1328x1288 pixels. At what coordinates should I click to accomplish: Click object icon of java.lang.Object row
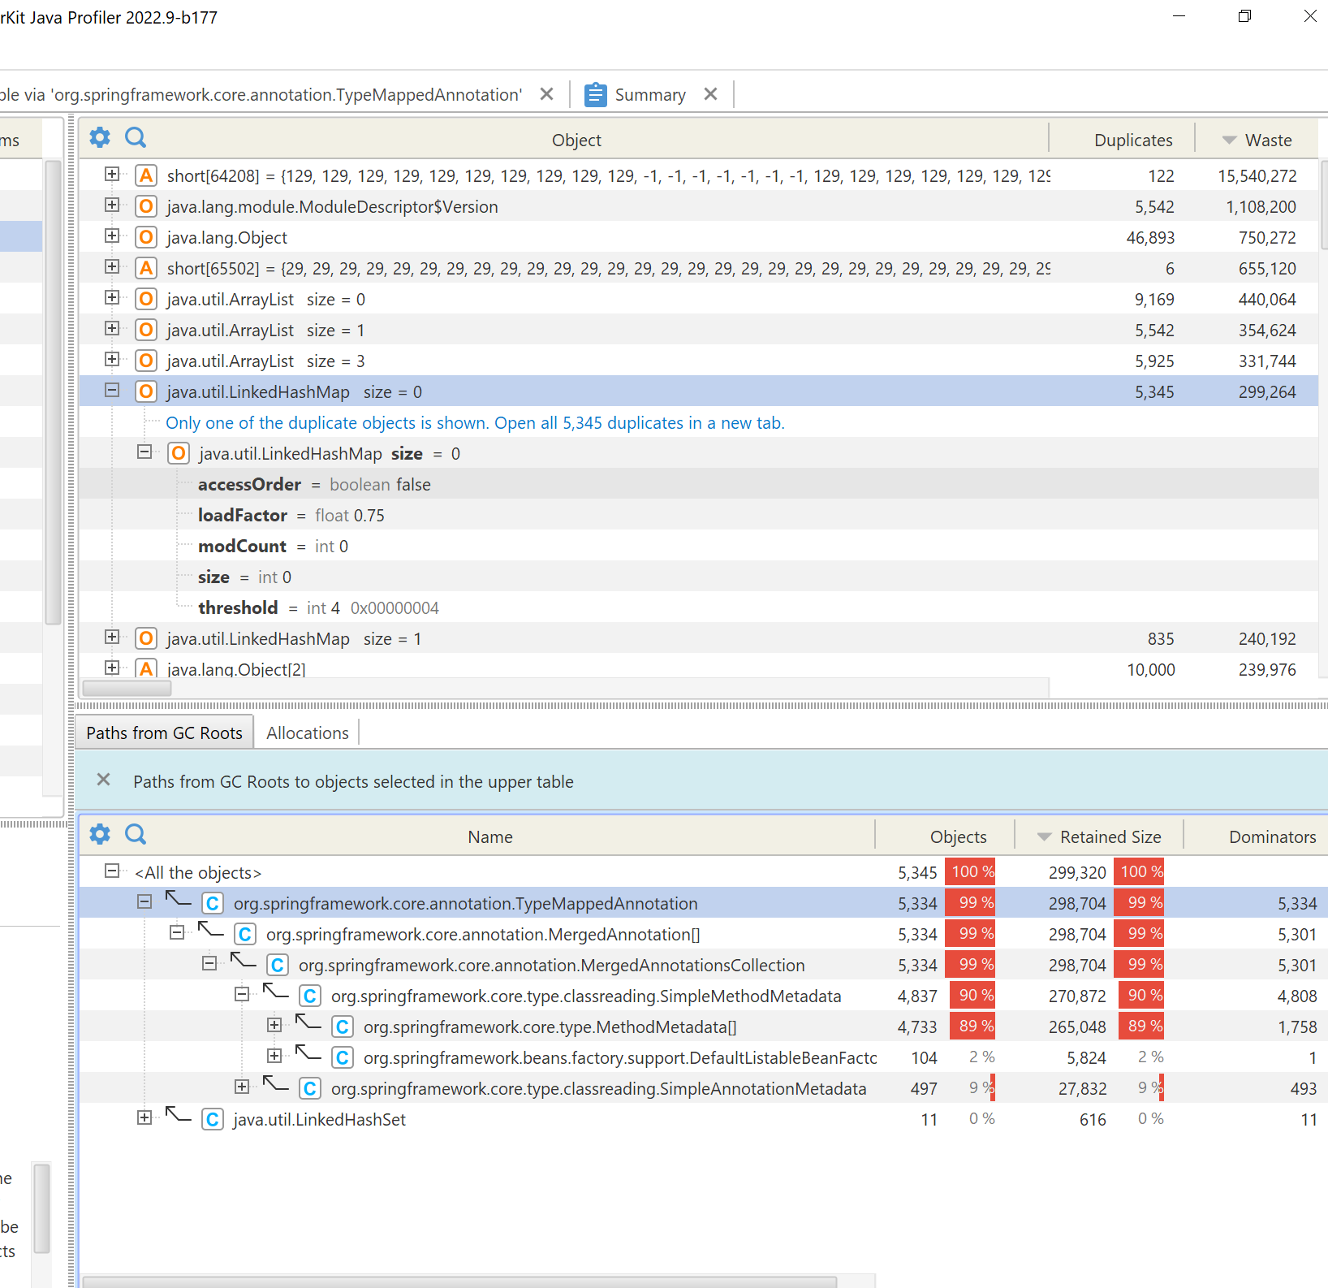pos(146,237)
